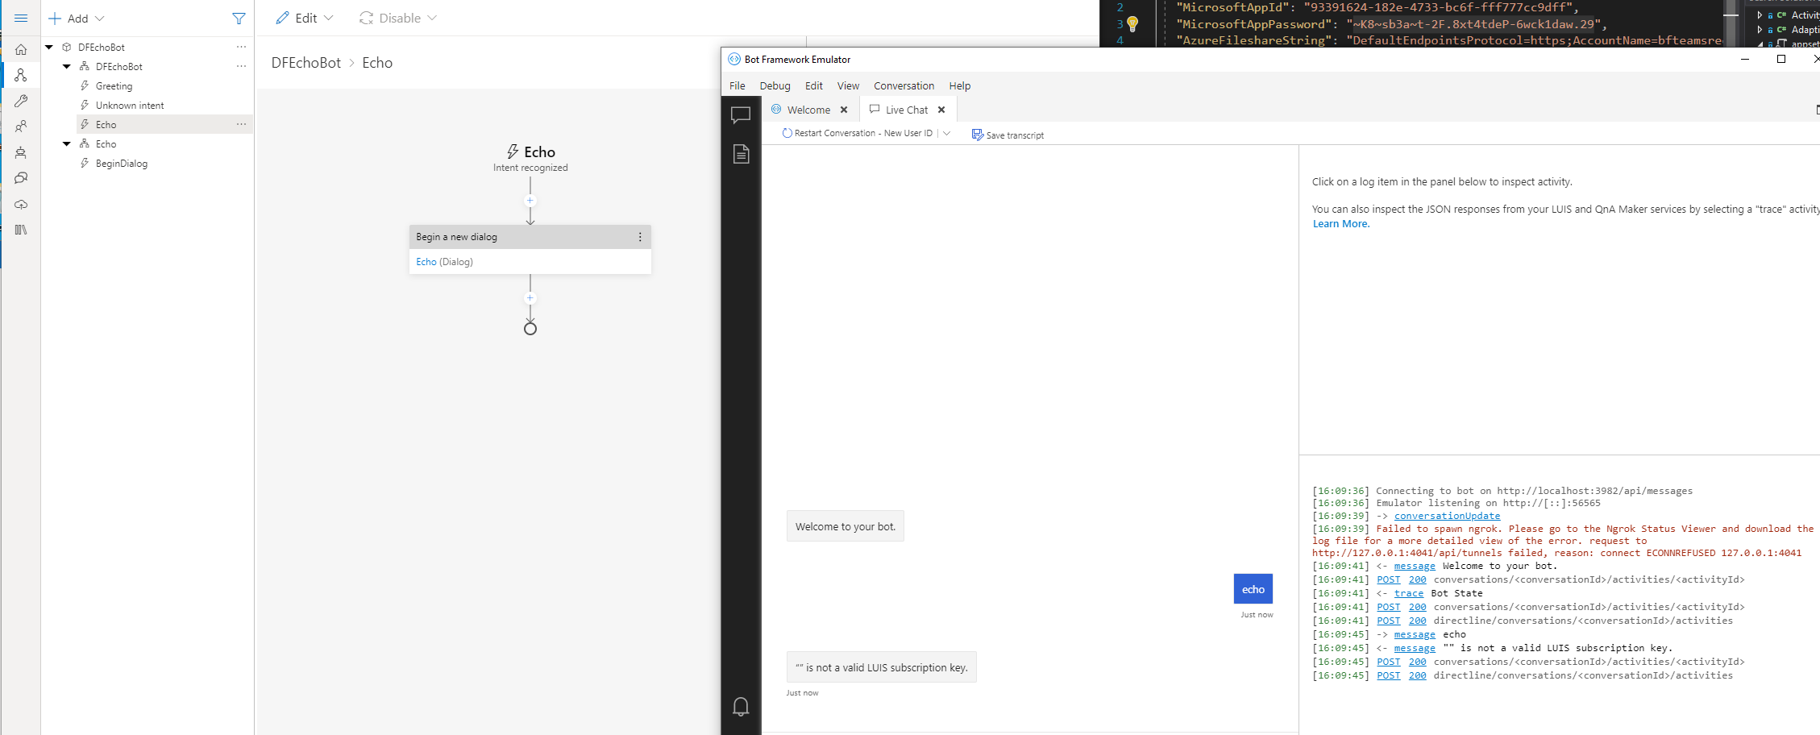The width and height of the screenshot is (1820, 735).
Task: Select the Begin a new dialog node
Action: (516, 236)
